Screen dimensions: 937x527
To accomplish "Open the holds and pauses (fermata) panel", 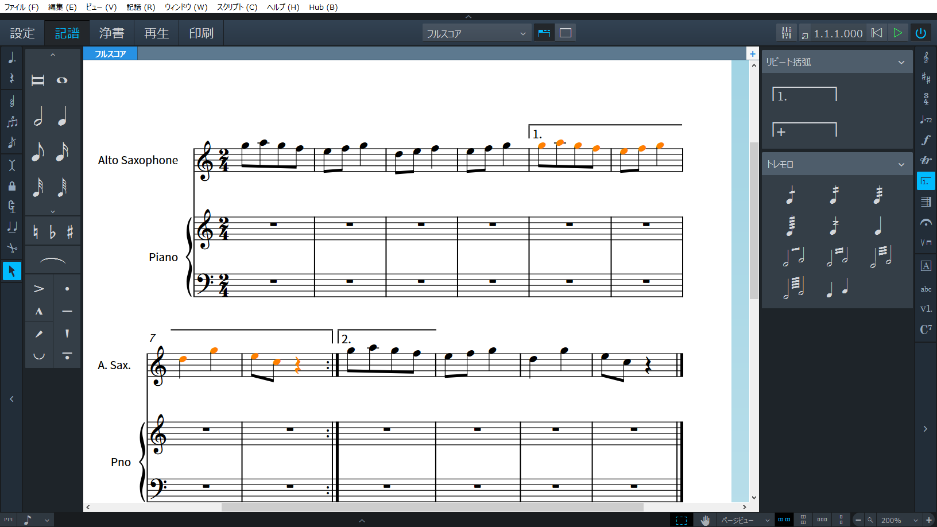I will [926, 223].
